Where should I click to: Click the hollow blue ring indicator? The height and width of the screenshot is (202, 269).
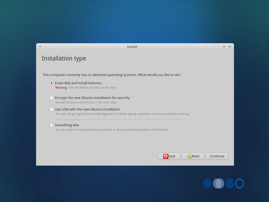pyautogui.click(x=239, y=183)
